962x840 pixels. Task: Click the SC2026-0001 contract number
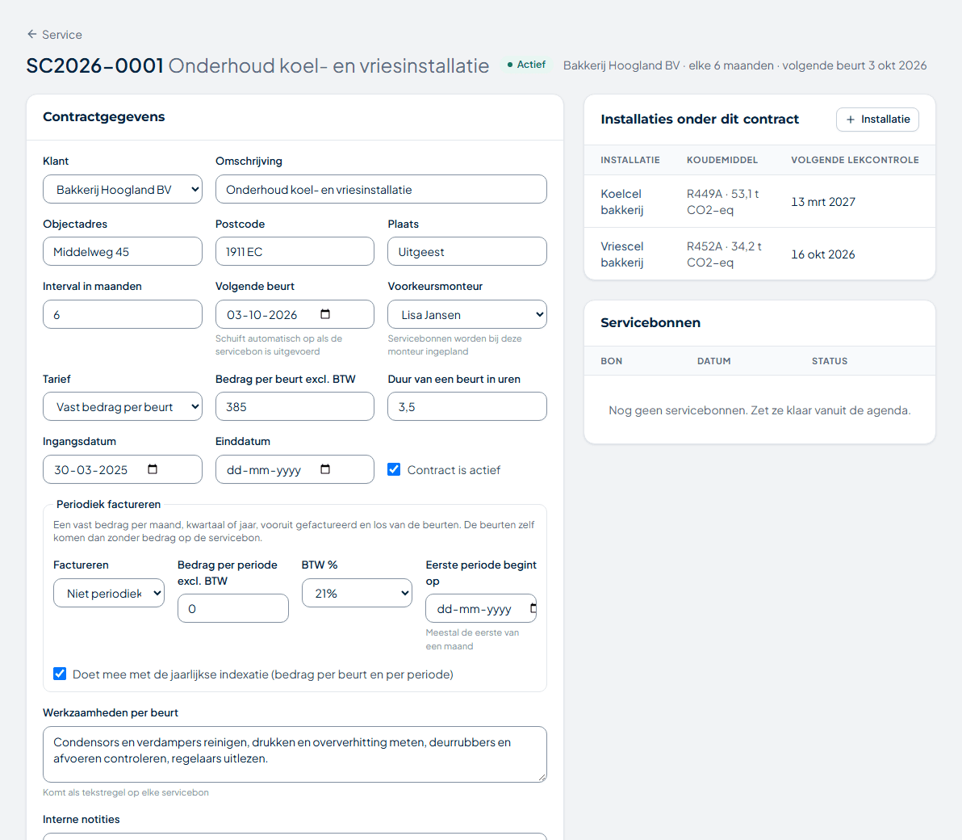click(94, 65)
